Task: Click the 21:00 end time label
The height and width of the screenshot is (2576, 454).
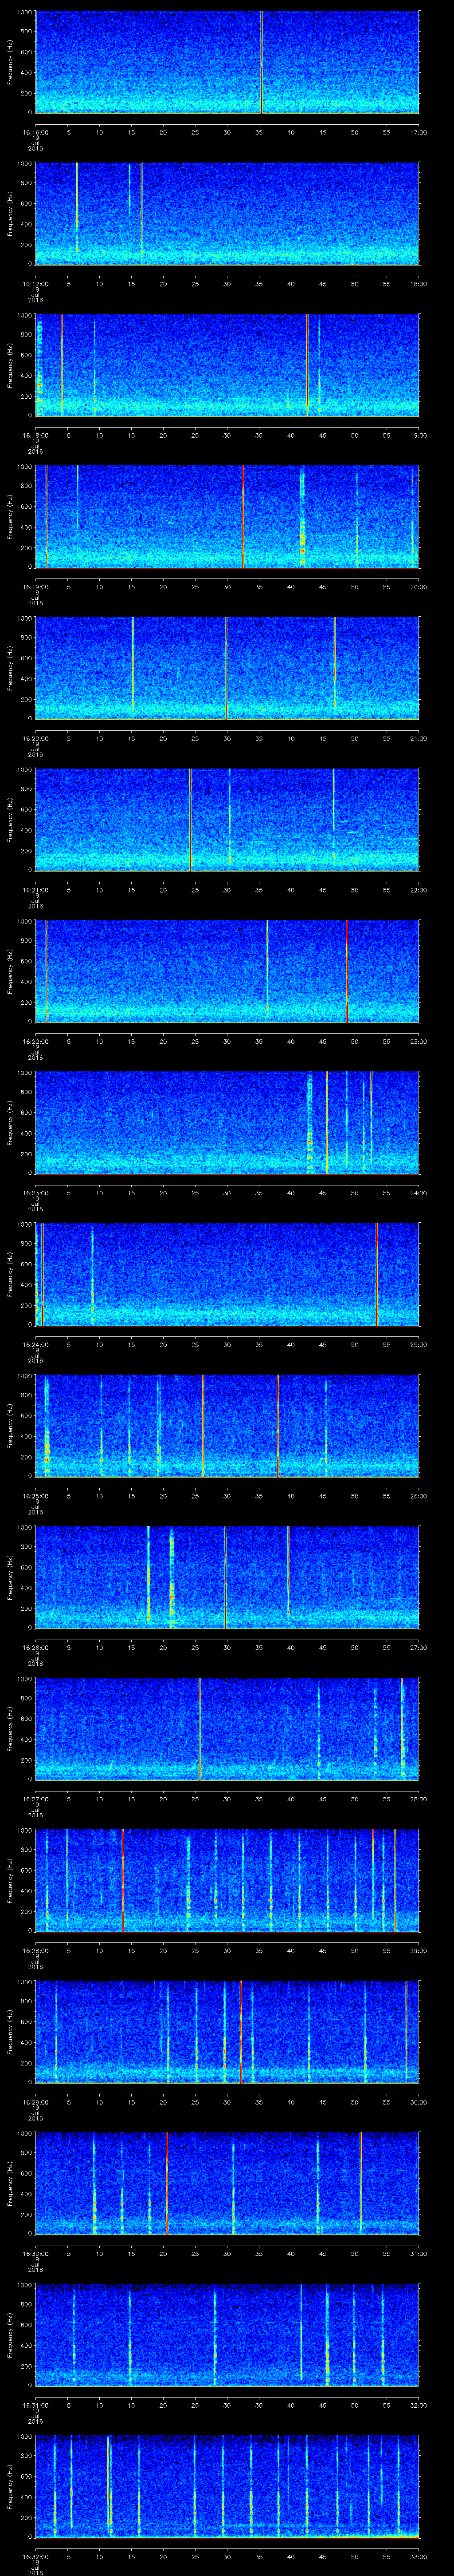Action: 418,738
